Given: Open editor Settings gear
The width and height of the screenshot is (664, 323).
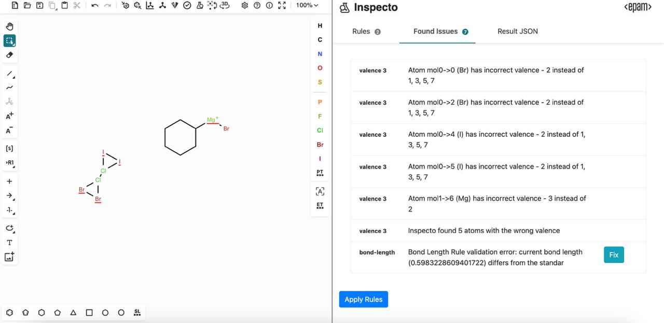Looking at the screenshot, I should pos(244,5).
